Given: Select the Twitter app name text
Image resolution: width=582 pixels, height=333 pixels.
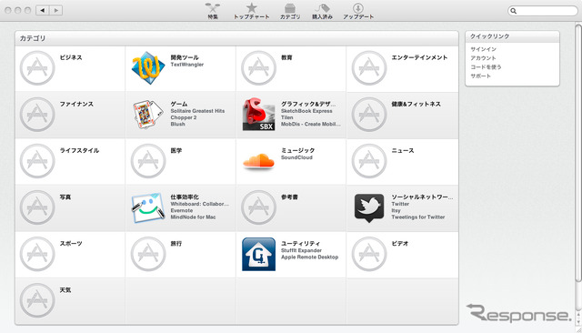Looking at the screenshot, I should pos(400,204).
